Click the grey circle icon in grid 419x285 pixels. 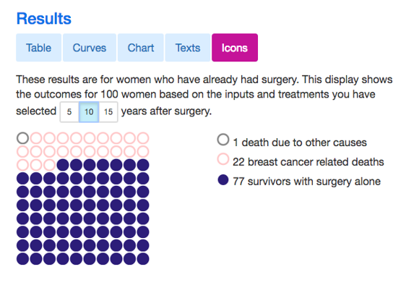22,138
